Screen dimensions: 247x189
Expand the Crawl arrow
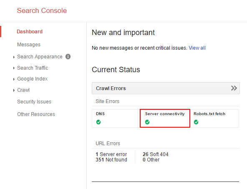tap(14, 90)
